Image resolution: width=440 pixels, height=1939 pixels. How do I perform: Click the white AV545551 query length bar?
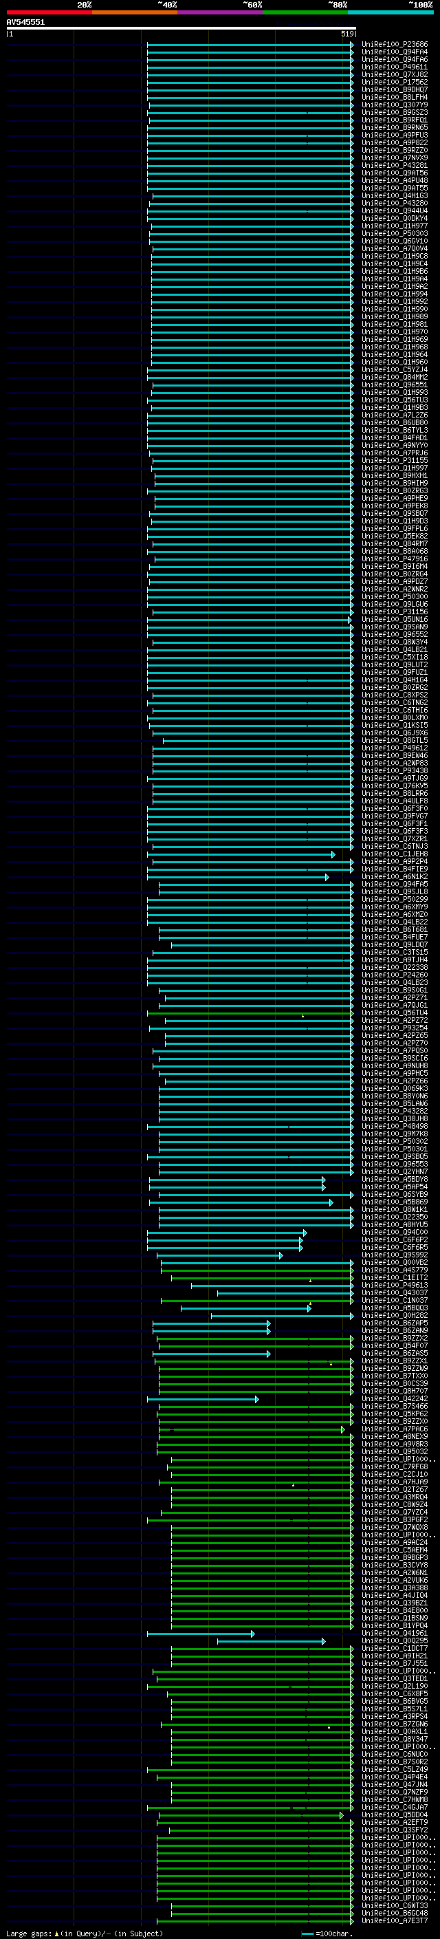[x=181, y=28]
